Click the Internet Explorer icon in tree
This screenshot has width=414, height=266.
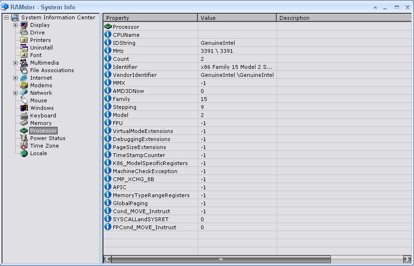click(24, 78)
